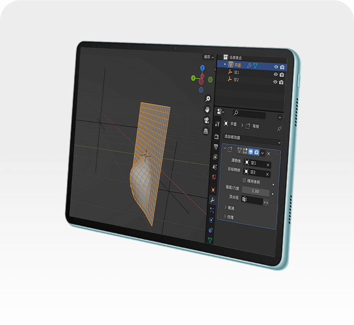
Task: Disable 空1 in renders via camera icon
Action: point(282,75)
